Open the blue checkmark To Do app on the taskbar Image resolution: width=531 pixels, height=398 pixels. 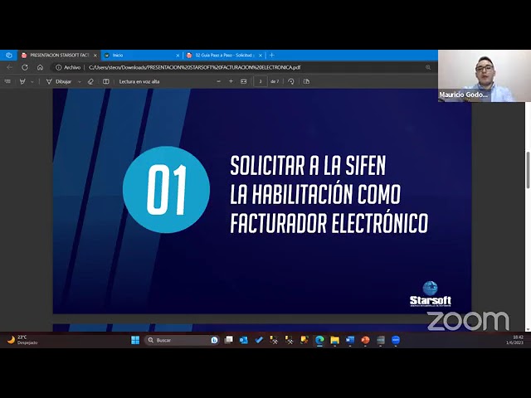tap(259, 340)
